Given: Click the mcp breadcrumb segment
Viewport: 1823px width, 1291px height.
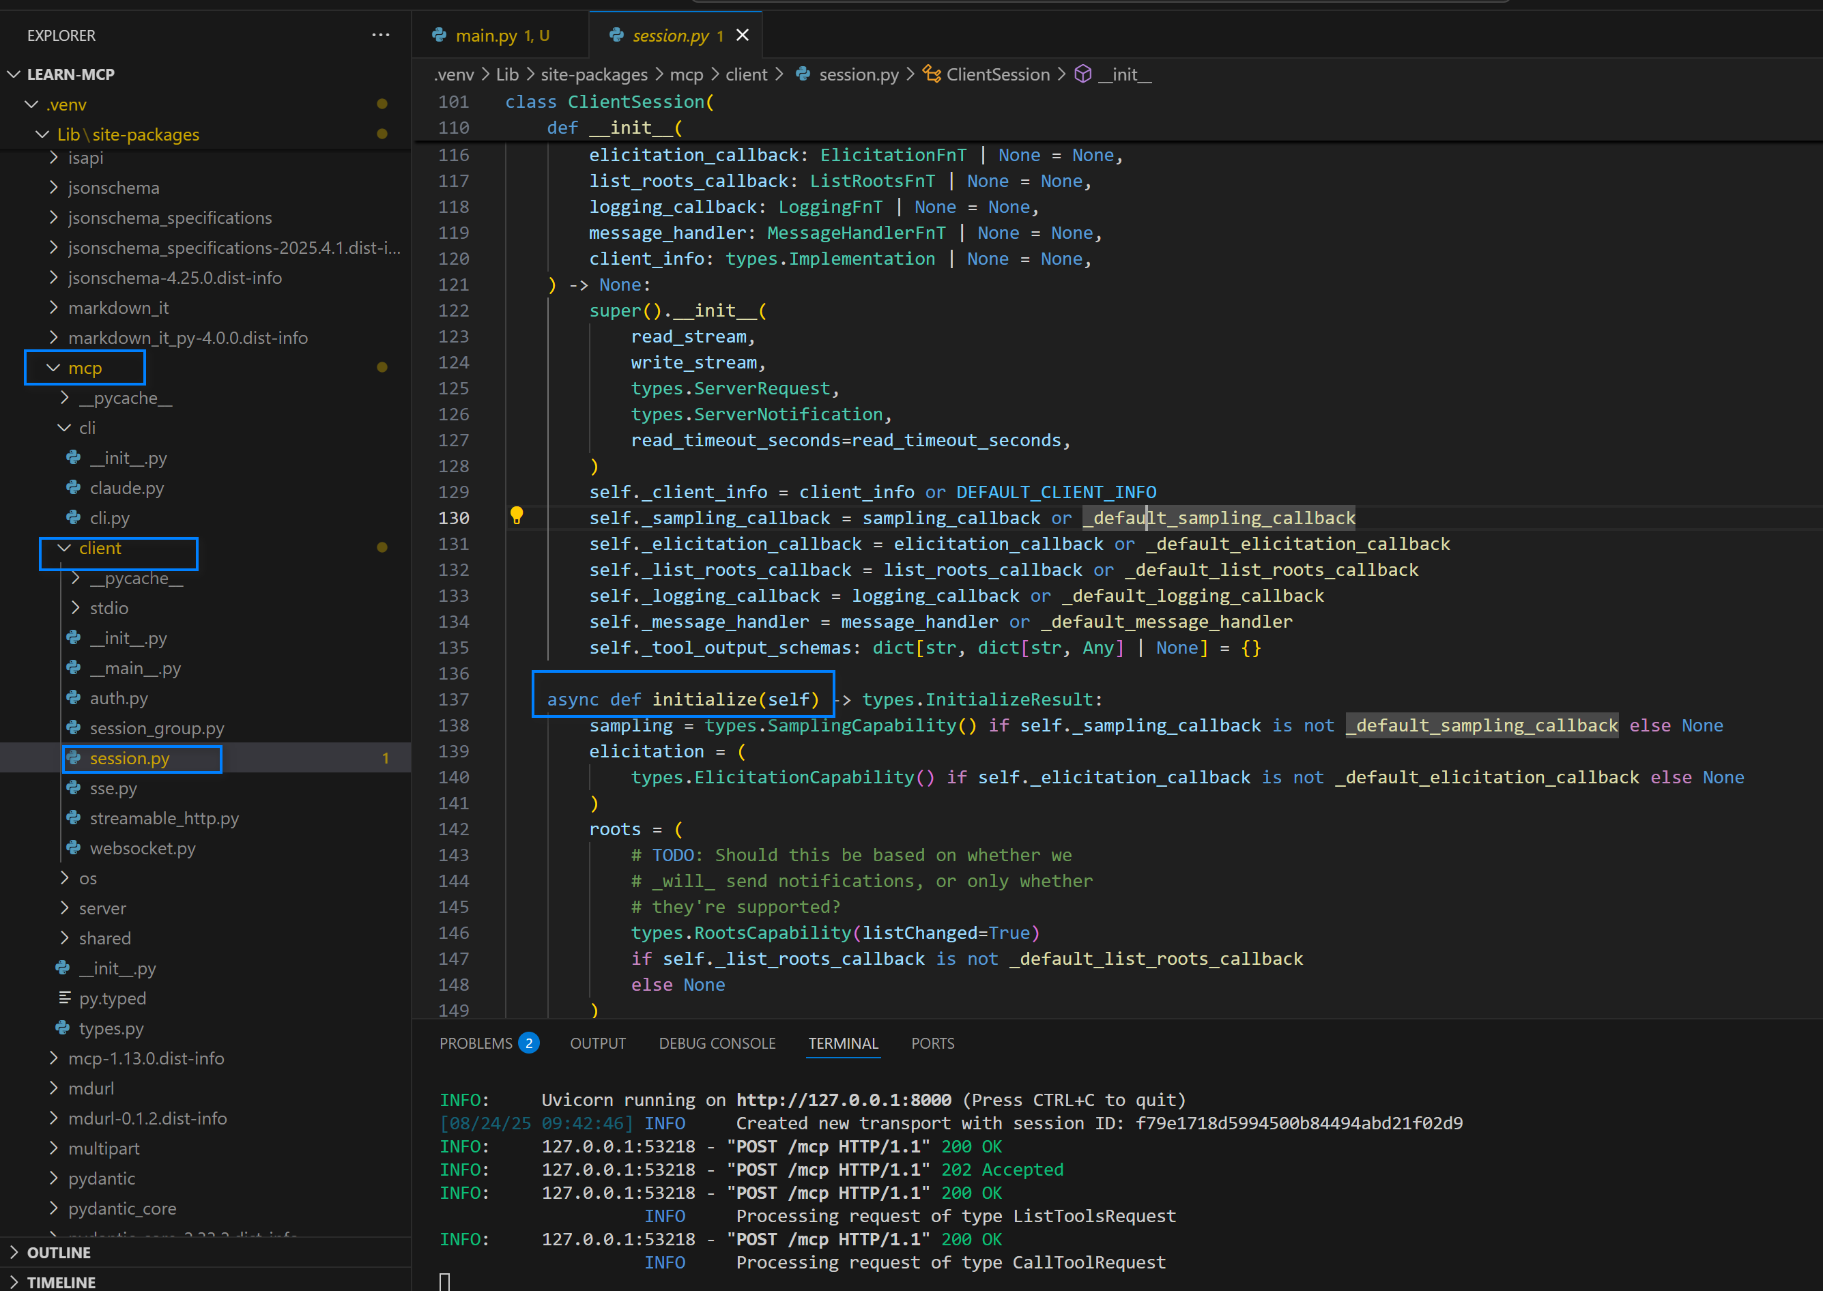Looking at the screenshot, I should click(x=686, y=74).
